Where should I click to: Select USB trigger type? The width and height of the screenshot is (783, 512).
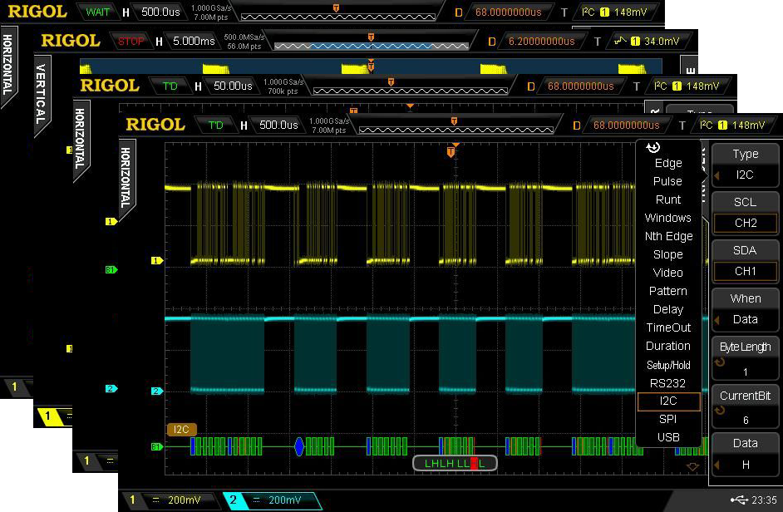coord(668,437)
